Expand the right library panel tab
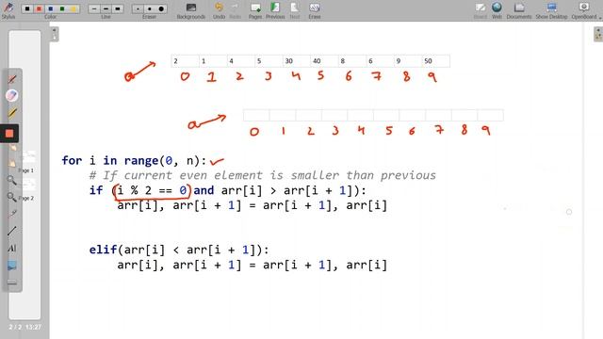The height and width of the screenshot is (339, 603). (x=598, y=34)
